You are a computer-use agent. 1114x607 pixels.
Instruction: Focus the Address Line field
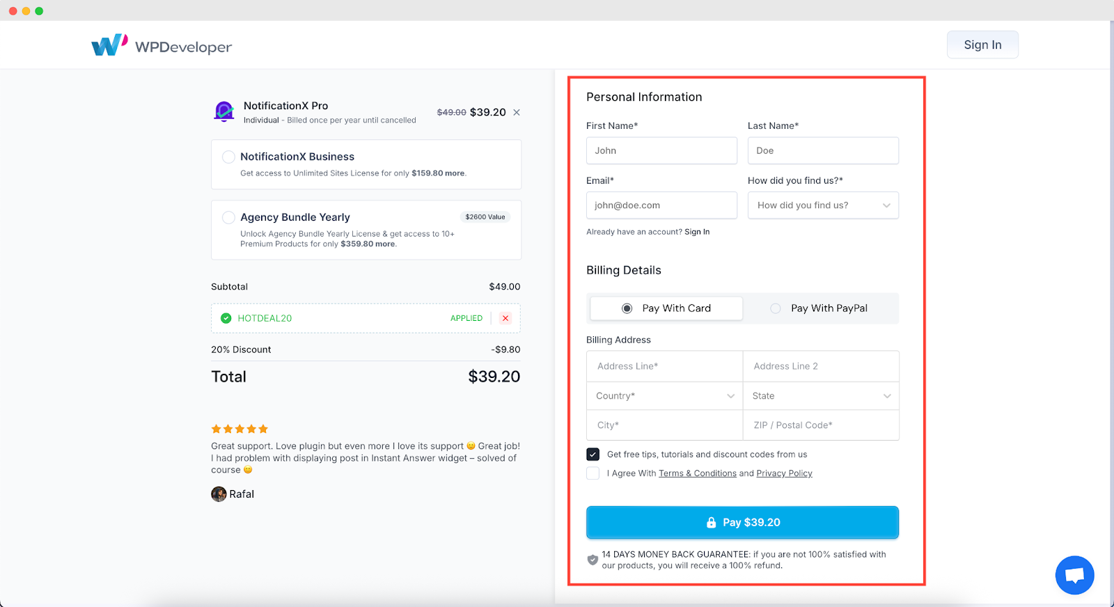tap(665, 366)
